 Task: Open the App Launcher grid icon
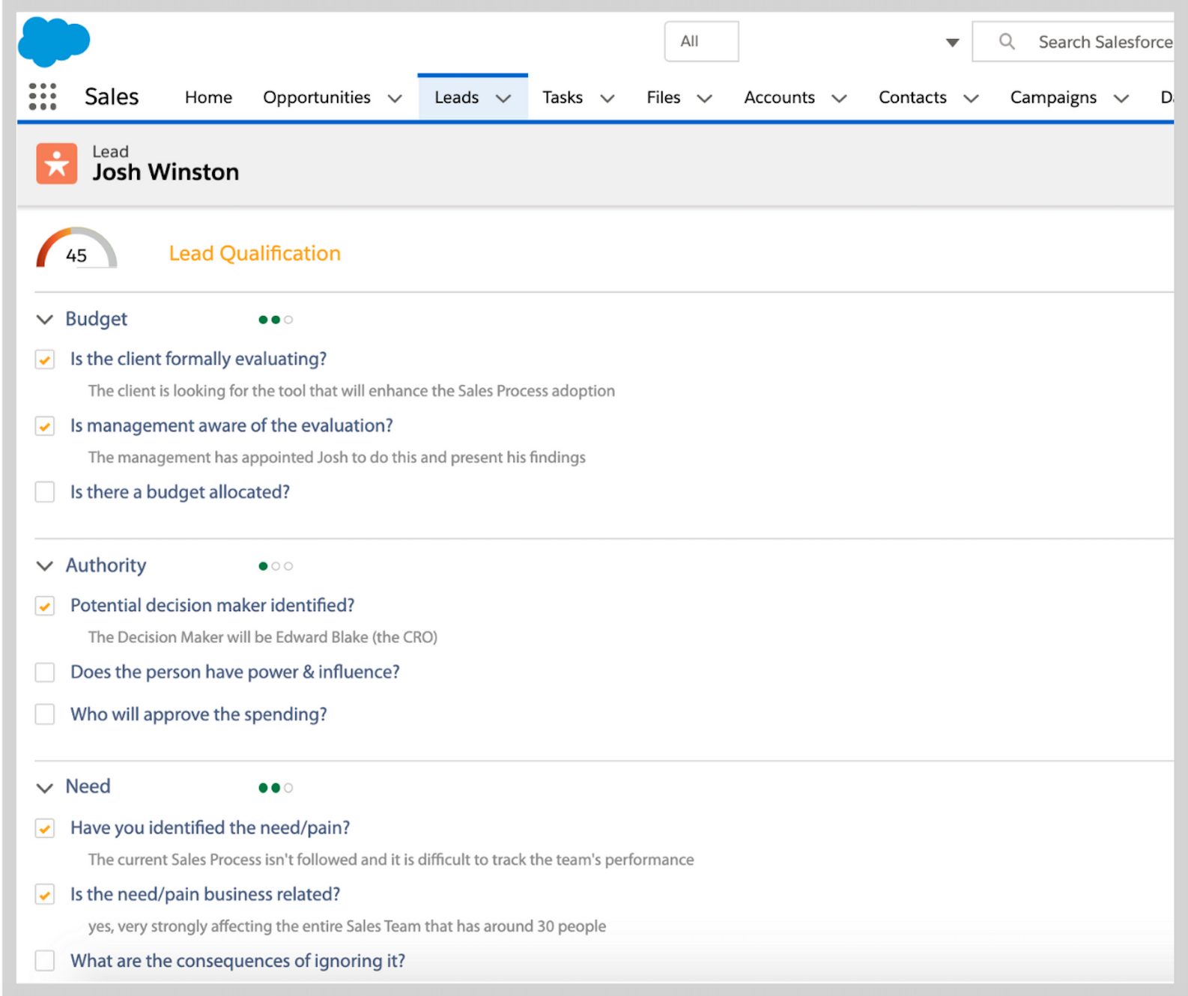(x=43, y=97)
